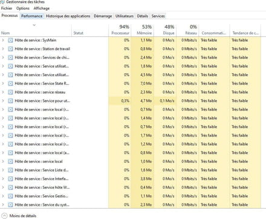266x219 pixels.
Task: Click the sort chevron above the Nom column
Action: tap(34, 25)
